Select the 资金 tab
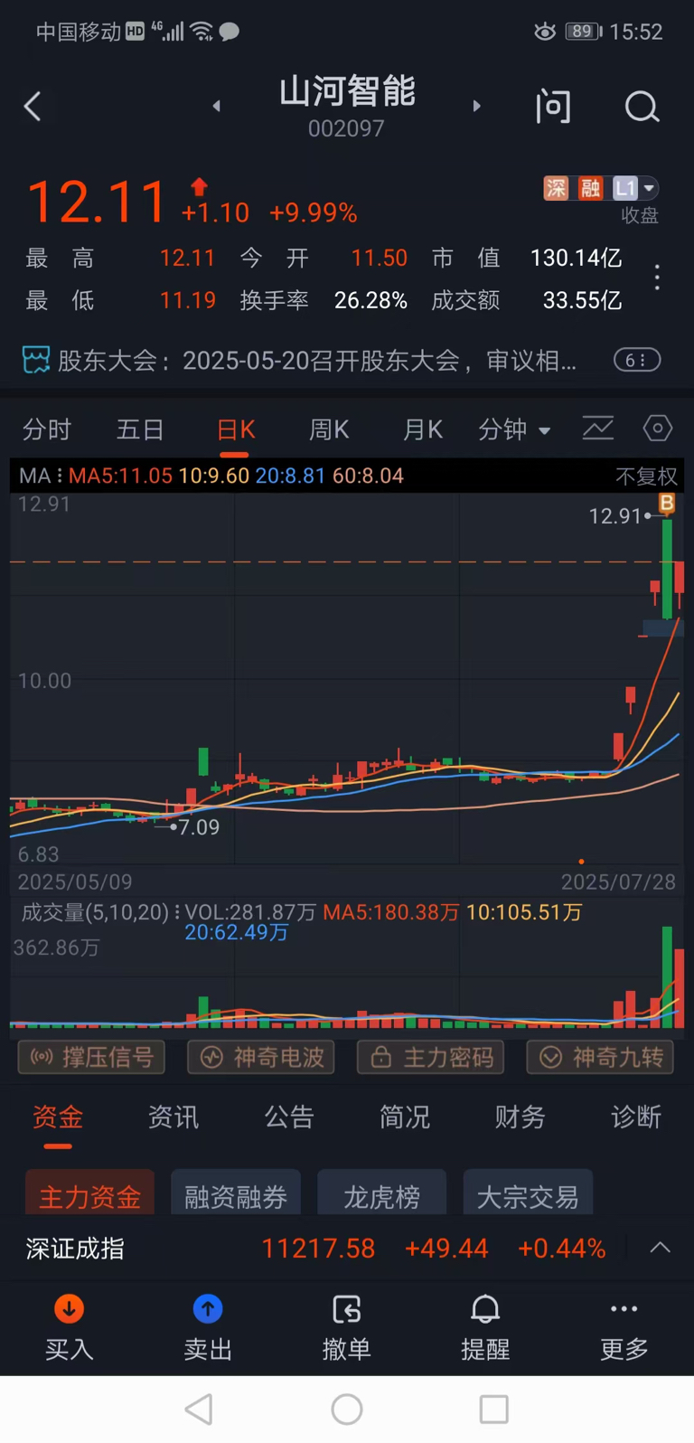The image size is (694, 1443). [x=58, y=1118]
